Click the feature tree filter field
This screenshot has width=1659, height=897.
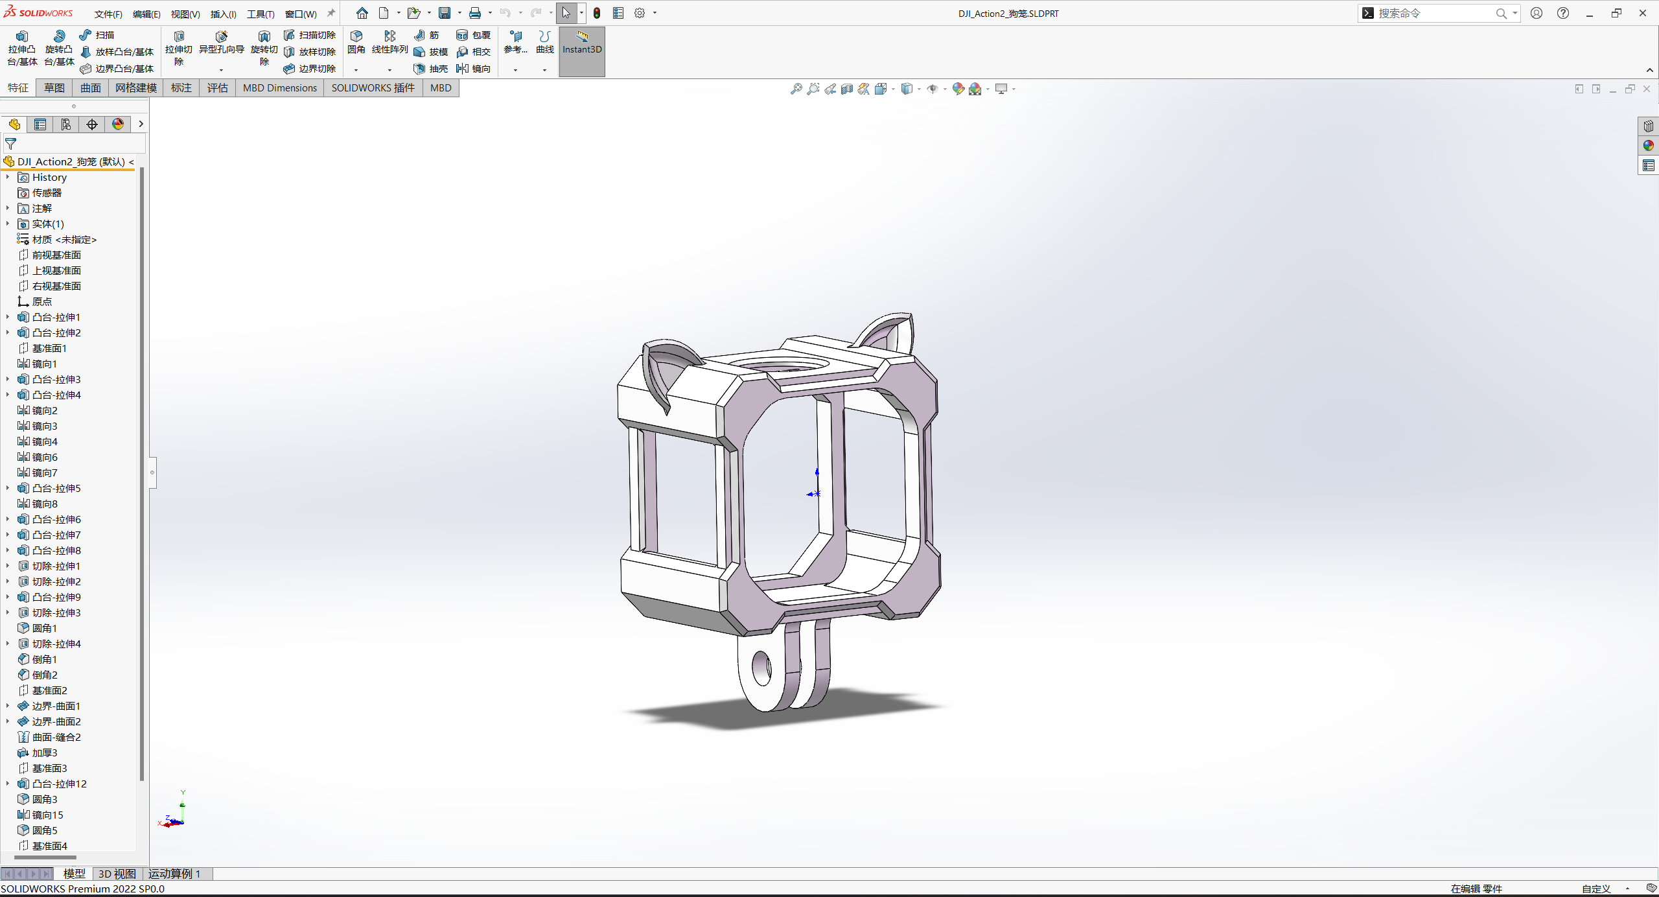[x=75, y=144]
